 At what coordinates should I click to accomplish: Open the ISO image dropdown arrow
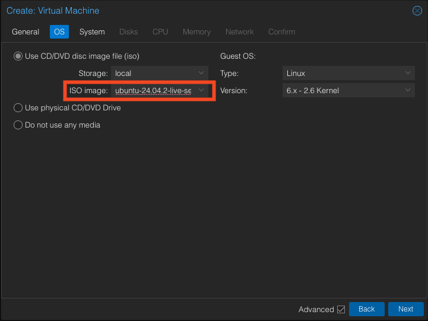click(201, 91)
